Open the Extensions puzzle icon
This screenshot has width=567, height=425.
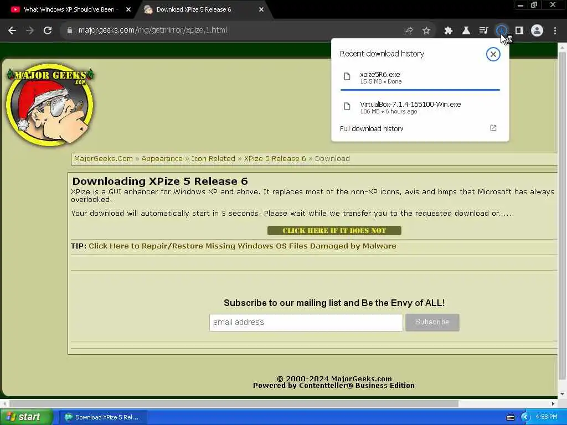[449, 31]
